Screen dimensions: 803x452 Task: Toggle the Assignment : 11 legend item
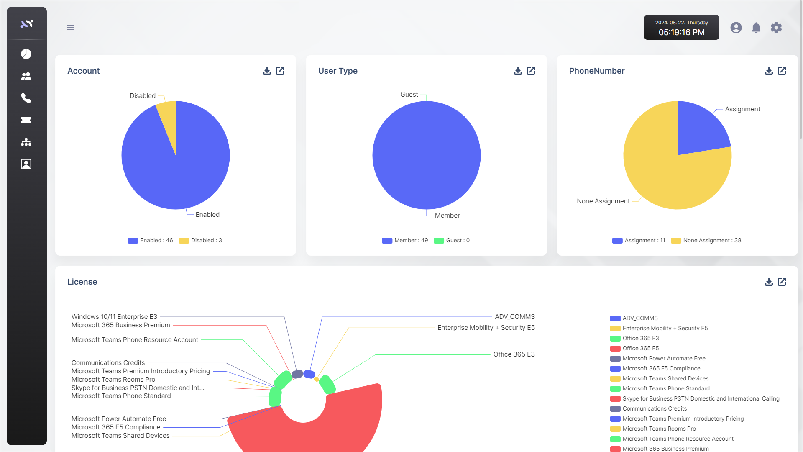(x=639, y=241)
